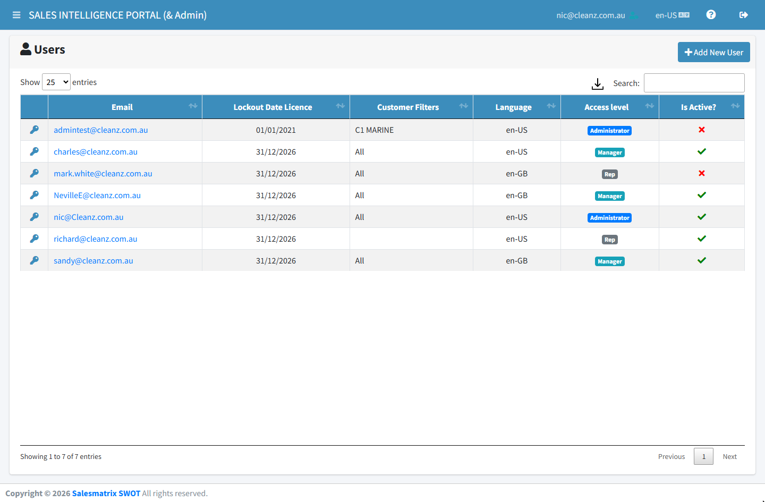This screenshot has width=765, height=502.
Task: Click the Manager badge in sandy row
Action: click(x=610, y=261)
